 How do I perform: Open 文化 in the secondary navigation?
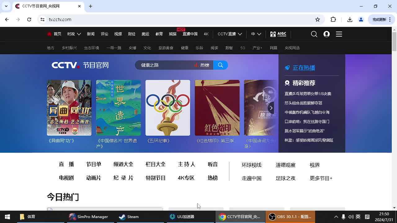(x=147, y=48)
